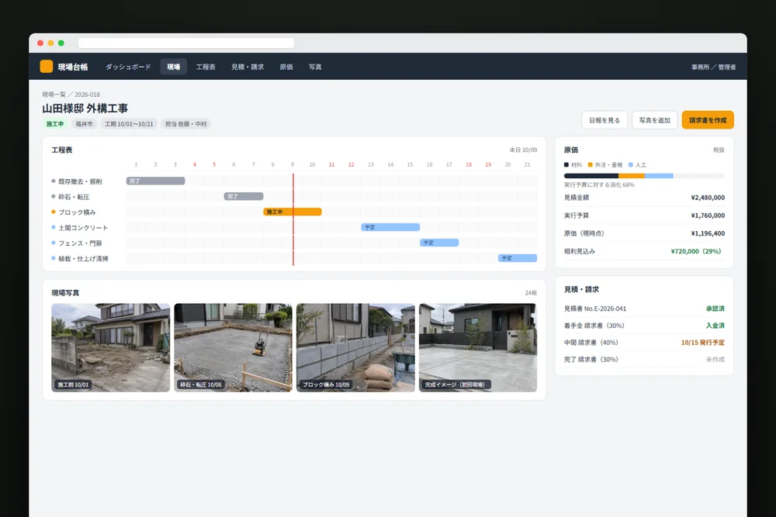The image size is (776, 517).
Task: Click the 植栽・仕上げ清掃 task row label
Action: (83, 259)
